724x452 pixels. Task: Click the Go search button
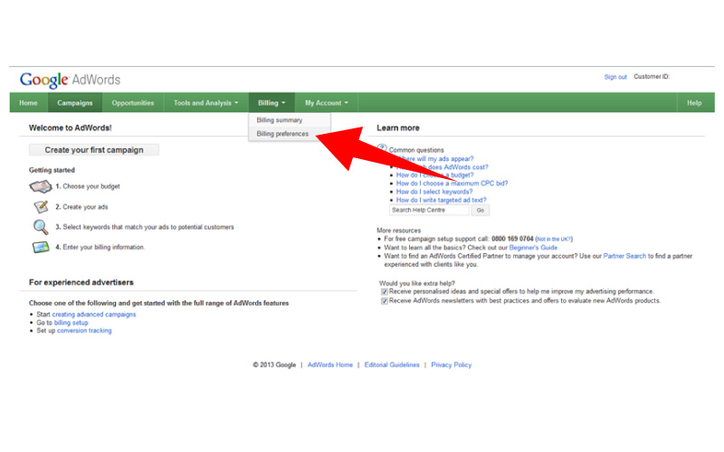pyautogui.click(x=481, y=211)
